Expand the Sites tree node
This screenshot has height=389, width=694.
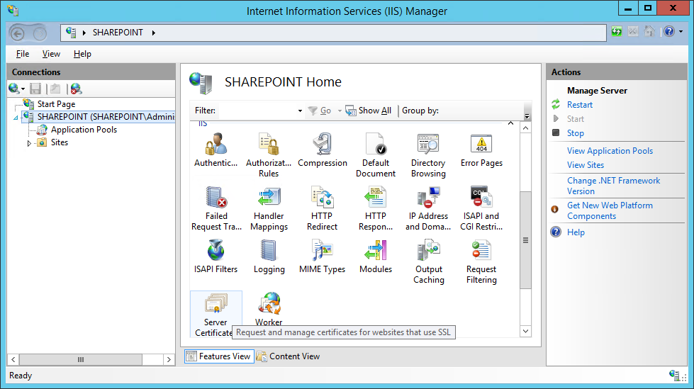(29, 143)
